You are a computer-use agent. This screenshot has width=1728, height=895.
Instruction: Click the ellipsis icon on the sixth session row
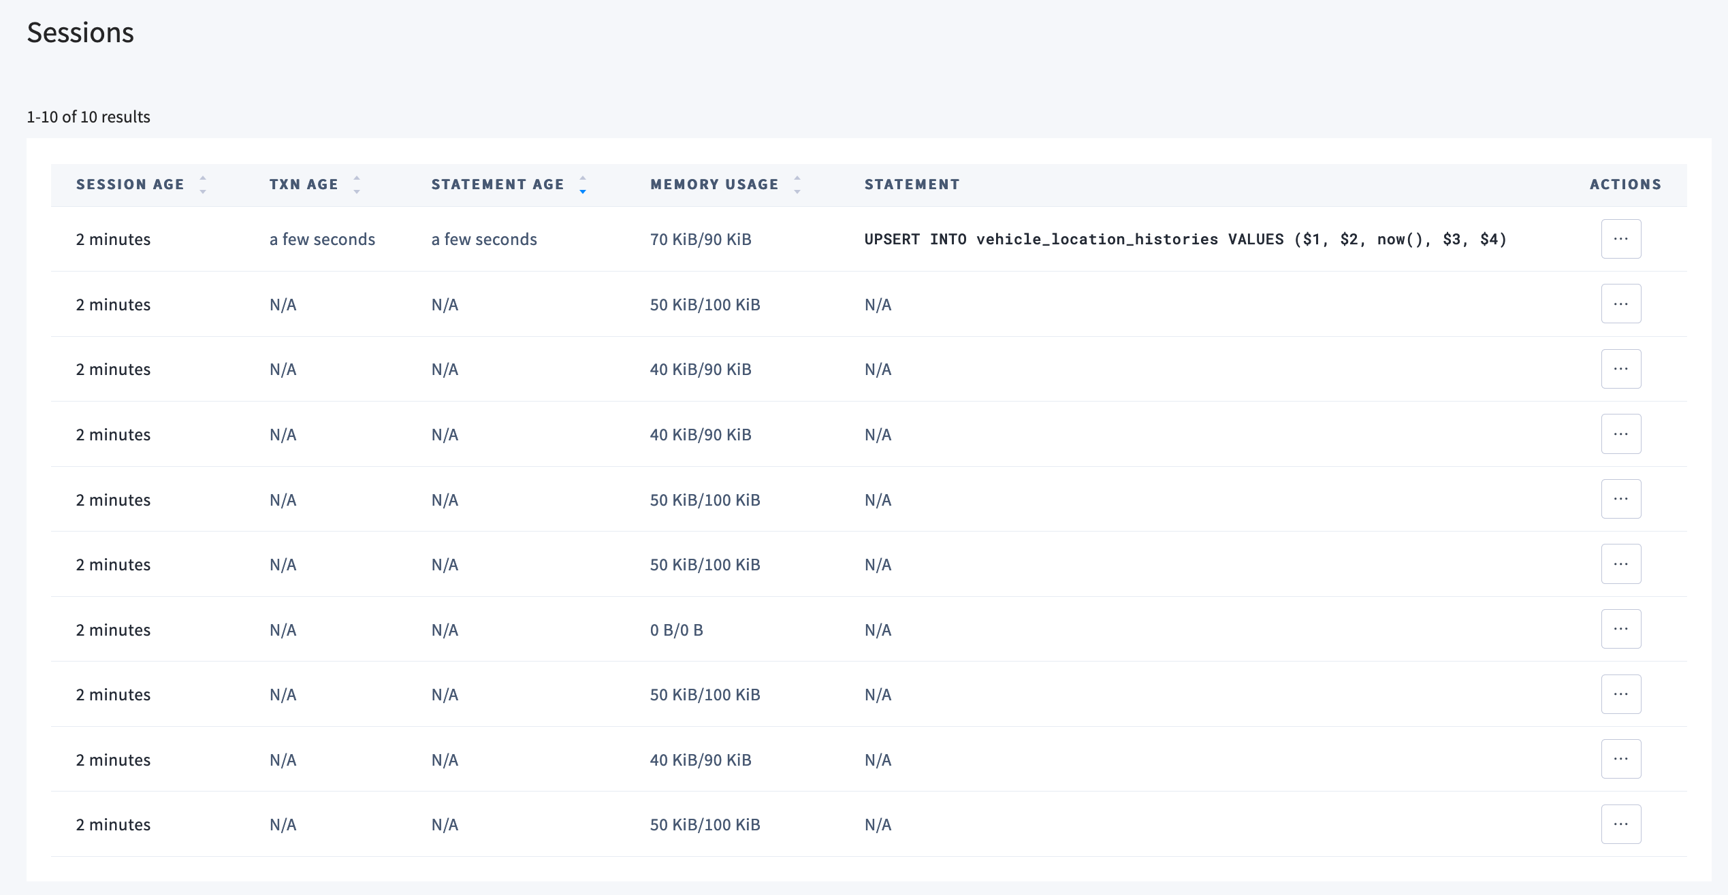pyautogui.click(x=1621, y=564)
